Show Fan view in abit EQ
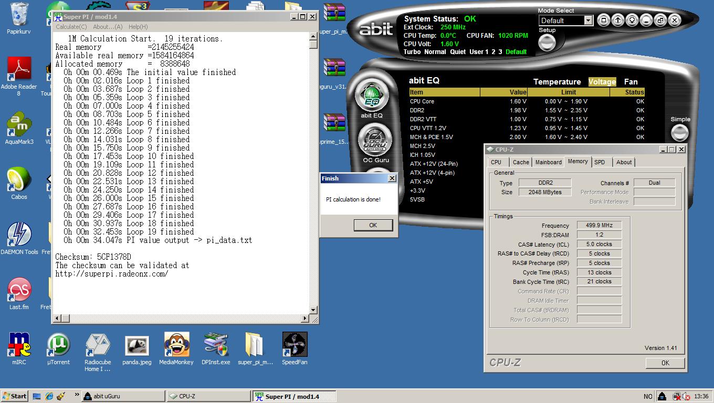714x403 pixels. pos(631,82)
